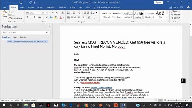Open the Helvetica font name dropdown
The image size is (192, 108).
coord(40,13)
